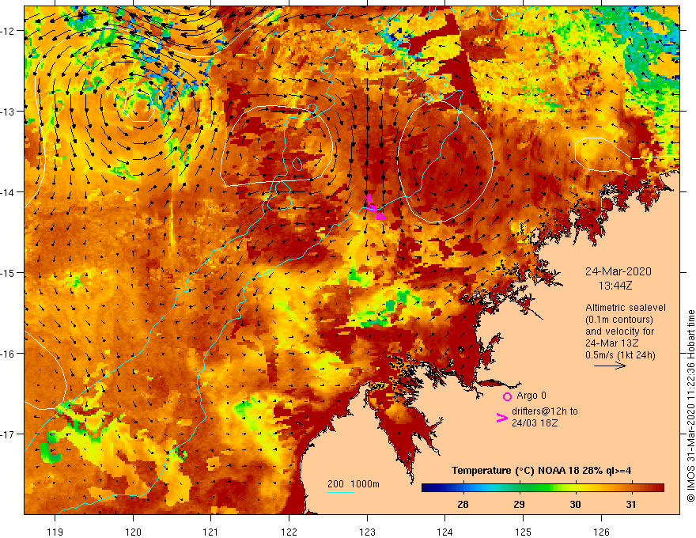Click the '24-Mar 13Z' caption line

pos(612,343)
